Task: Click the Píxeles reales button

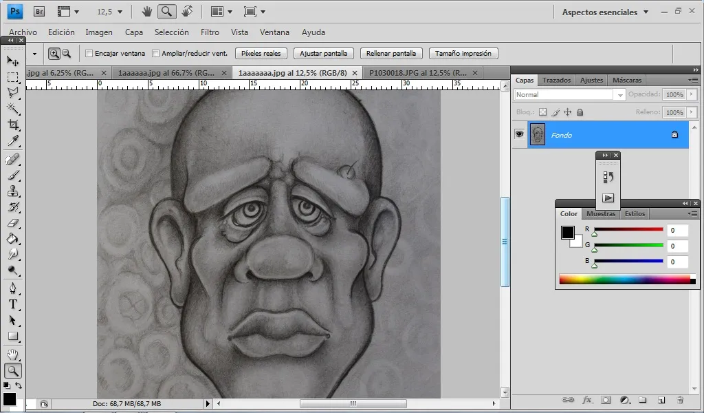Action: 261,54
